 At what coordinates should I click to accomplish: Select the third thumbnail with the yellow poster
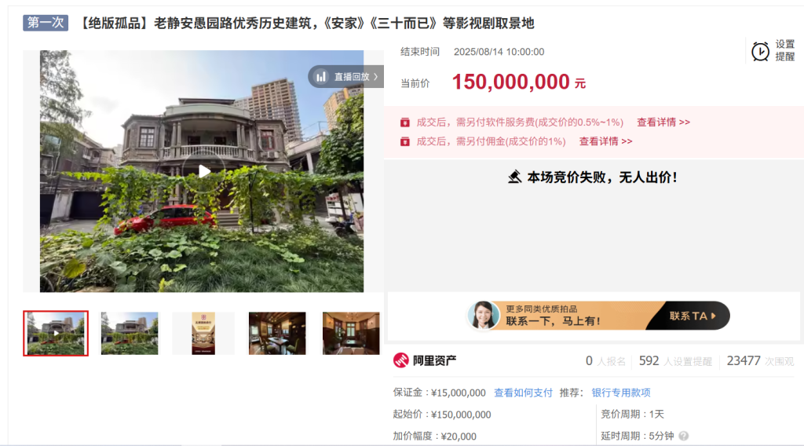[203, 333]
